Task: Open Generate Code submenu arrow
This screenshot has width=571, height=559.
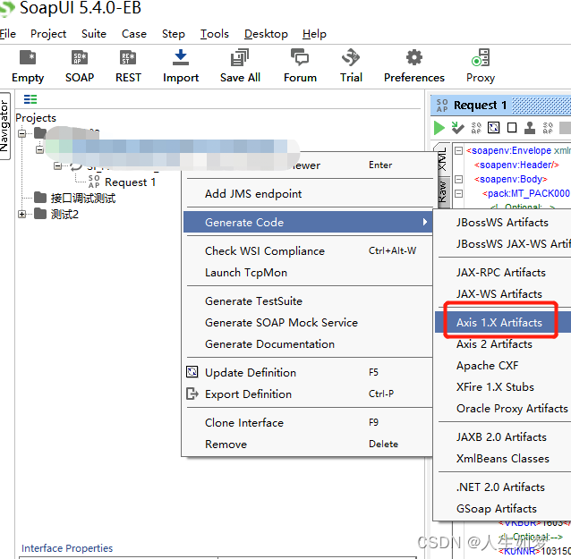Action: coord(424,222)
